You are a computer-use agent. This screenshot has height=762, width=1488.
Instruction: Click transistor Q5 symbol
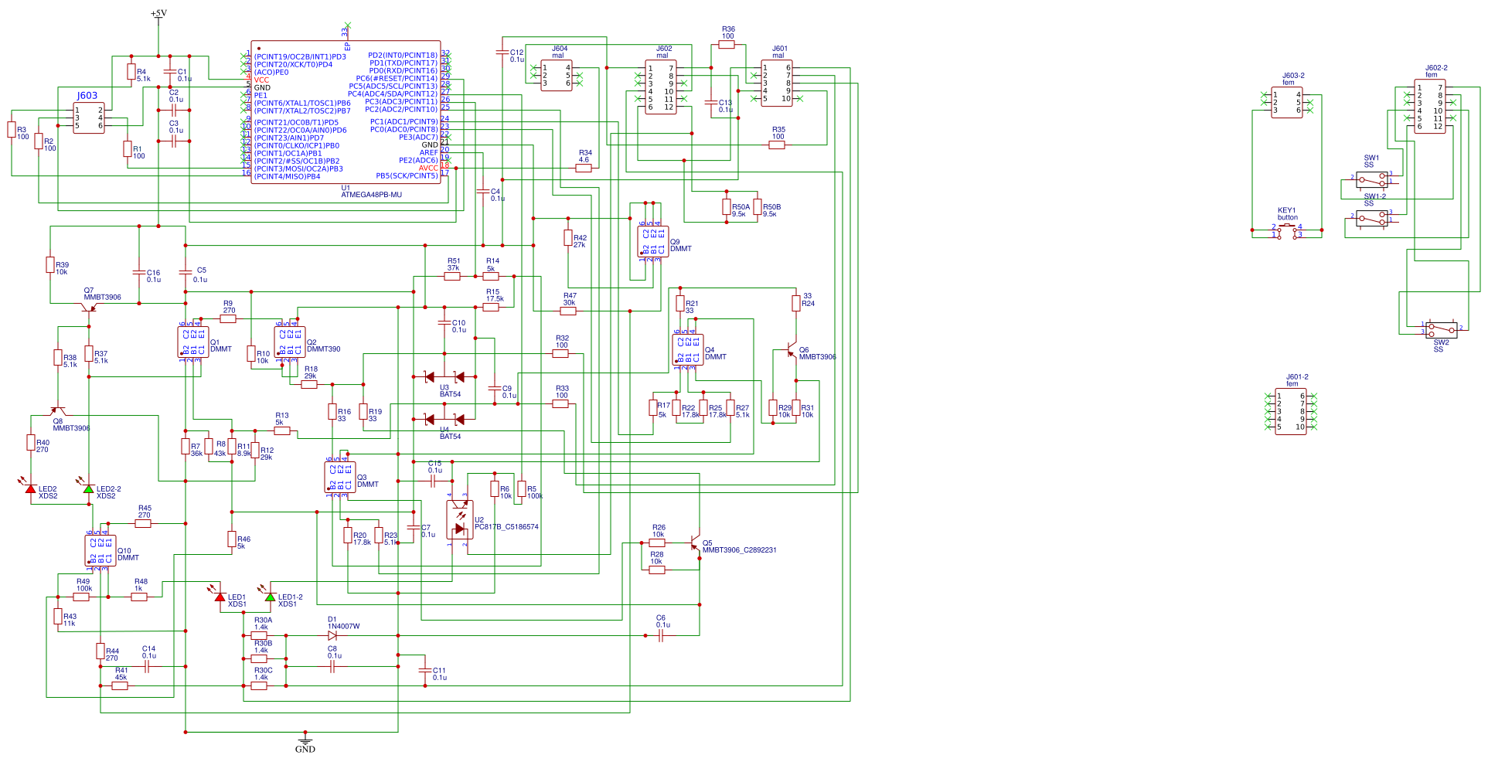point(696,543)
